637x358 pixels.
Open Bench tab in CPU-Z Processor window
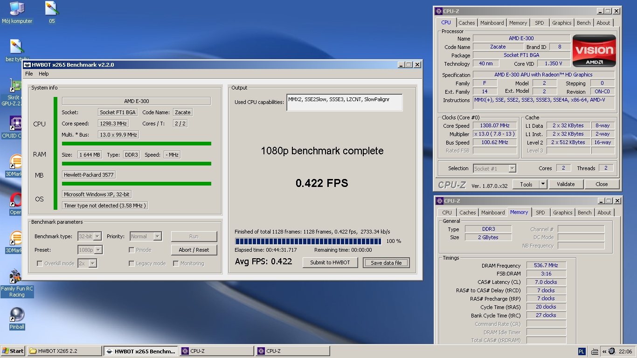(x=583, y=23)
